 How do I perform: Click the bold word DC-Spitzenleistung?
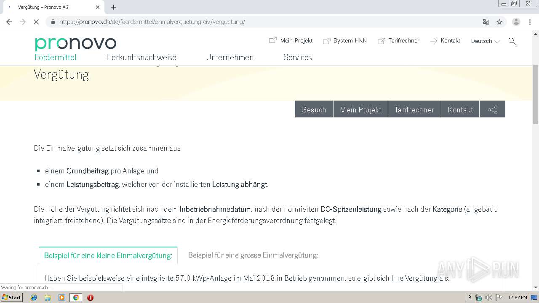tap(351, 209)
